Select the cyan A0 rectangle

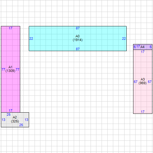[x=78, y=39]
